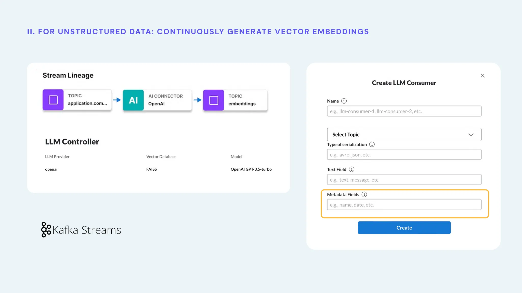
Task: Click the Kafka Streams logo icon
Action: coord(46,230)
